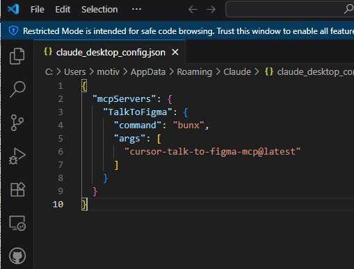This screenshot has height=269, width=354.
Task: Click the "command" key on line 4
Action: pos(138,125)
